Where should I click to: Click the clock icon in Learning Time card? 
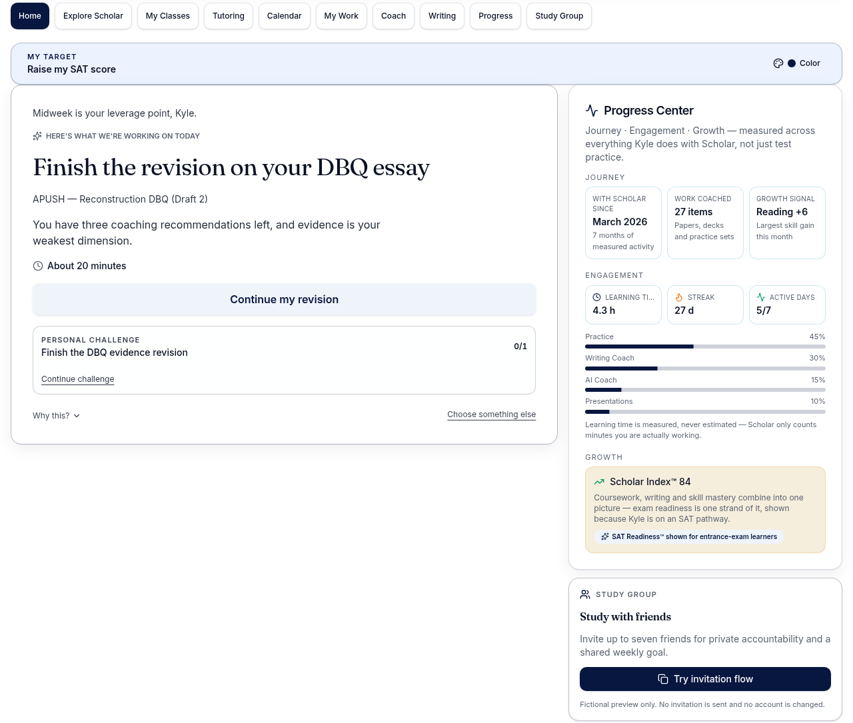pyautogui.click(x=597, y=297)
